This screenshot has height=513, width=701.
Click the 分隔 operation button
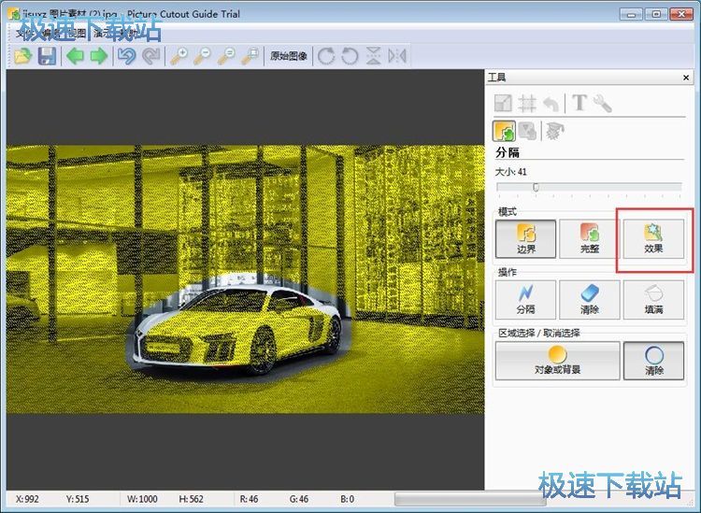point(525,300)
